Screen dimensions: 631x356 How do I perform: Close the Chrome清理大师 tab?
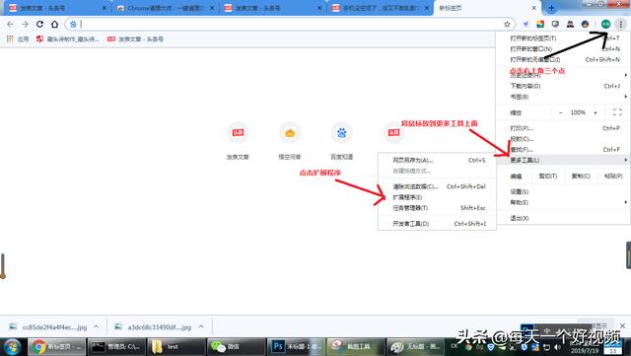[x=212, y=8]
